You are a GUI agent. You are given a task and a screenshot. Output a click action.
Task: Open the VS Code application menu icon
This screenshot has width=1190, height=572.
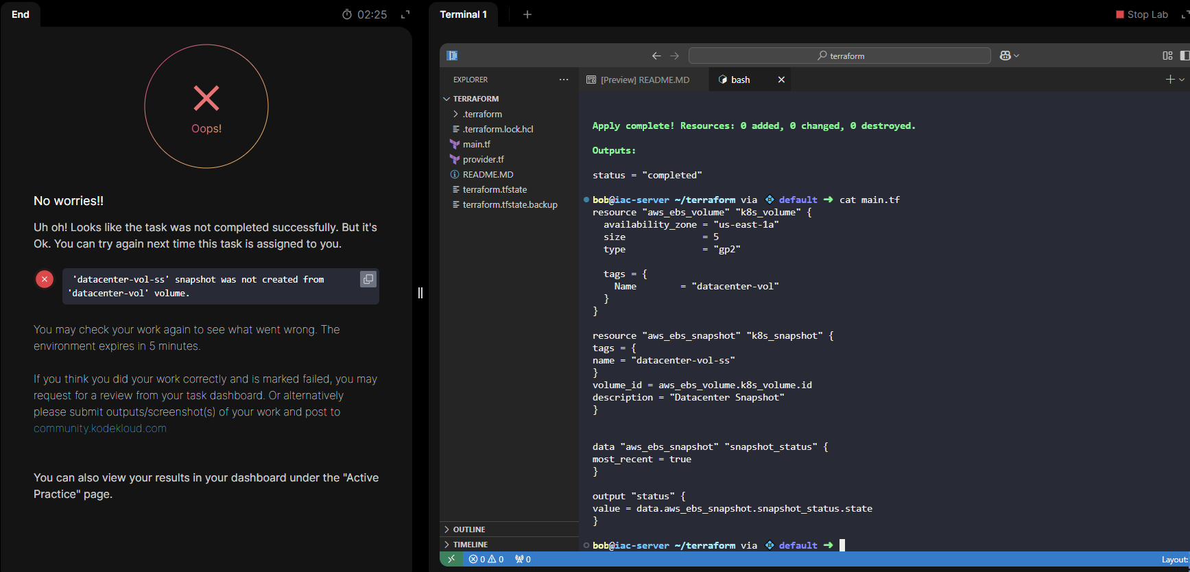coord(452,56)
